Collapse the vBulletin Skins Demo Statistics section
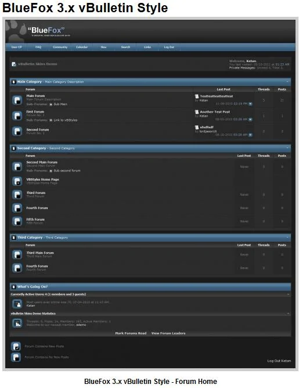Screen dimensions: 299x388 pos(288,314)
